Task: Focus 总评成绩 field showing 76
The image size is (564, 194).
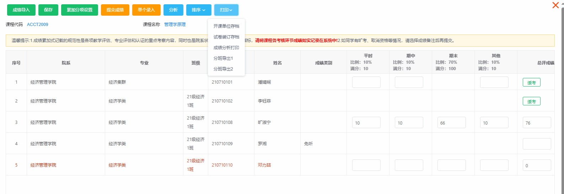Action: pyautogui.click(x=537, y=122)
